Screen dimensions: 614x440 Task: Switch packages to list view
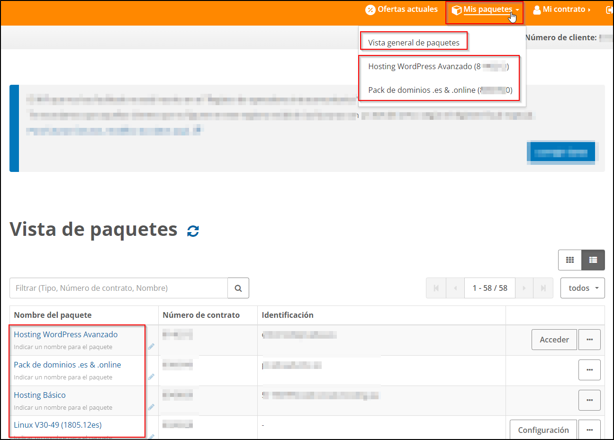click(593, 260)
